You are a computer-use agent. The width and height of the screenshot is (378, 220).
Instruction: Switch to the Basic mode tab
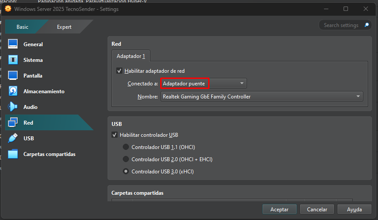coord(22,27)
